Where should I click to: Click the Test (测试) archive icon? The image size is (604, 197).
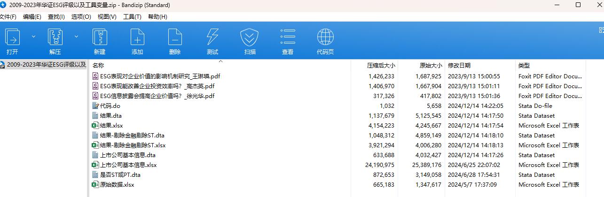pos(212,37)
